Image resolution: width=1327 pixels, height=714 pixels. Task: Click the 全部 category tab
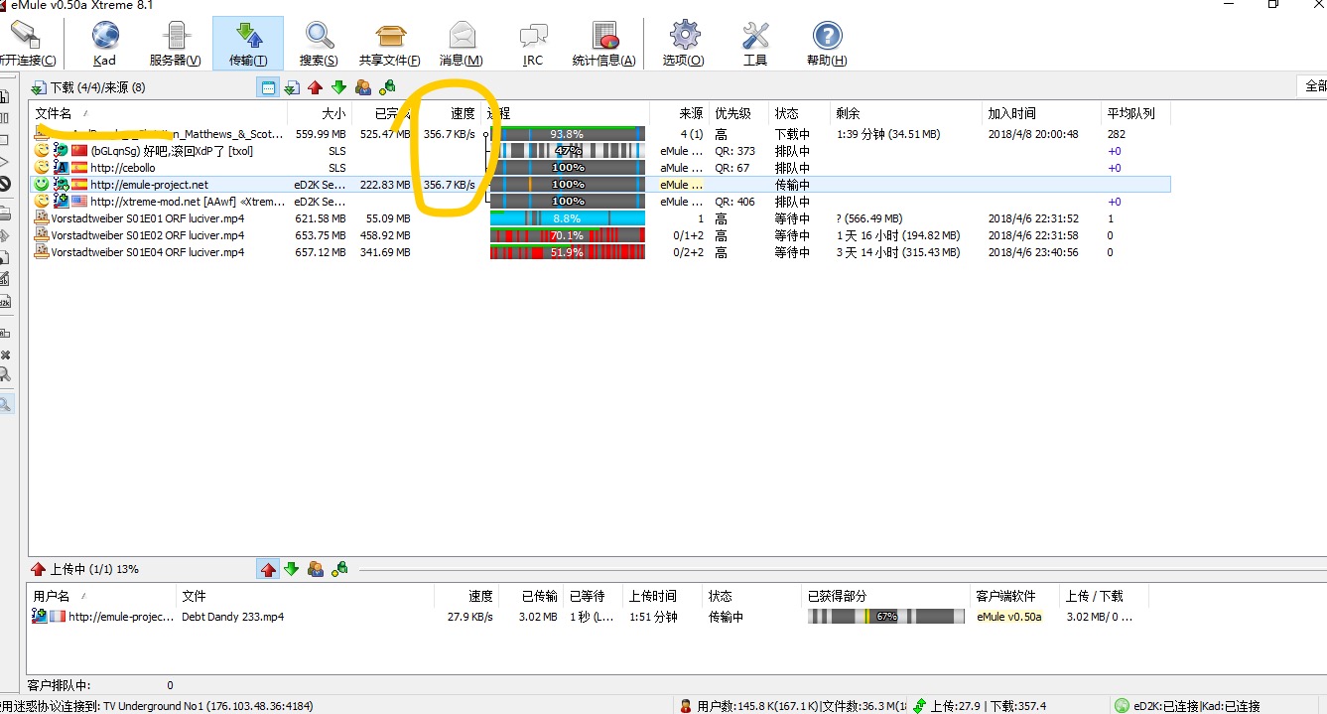(x=1312, y=87)
